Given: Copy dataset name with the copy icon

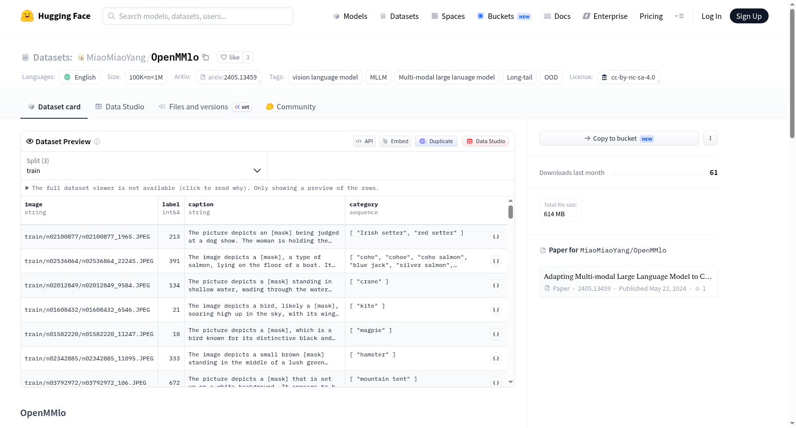Looking at the screenshot, I should (x=205, y=57).
